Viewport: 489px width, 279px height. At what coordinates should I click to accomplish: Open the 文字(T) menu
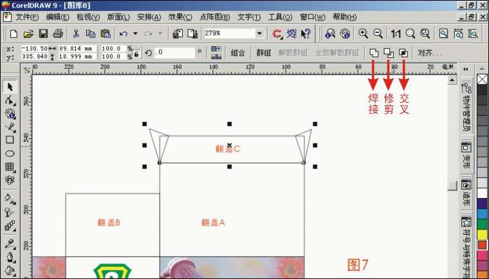249,17
